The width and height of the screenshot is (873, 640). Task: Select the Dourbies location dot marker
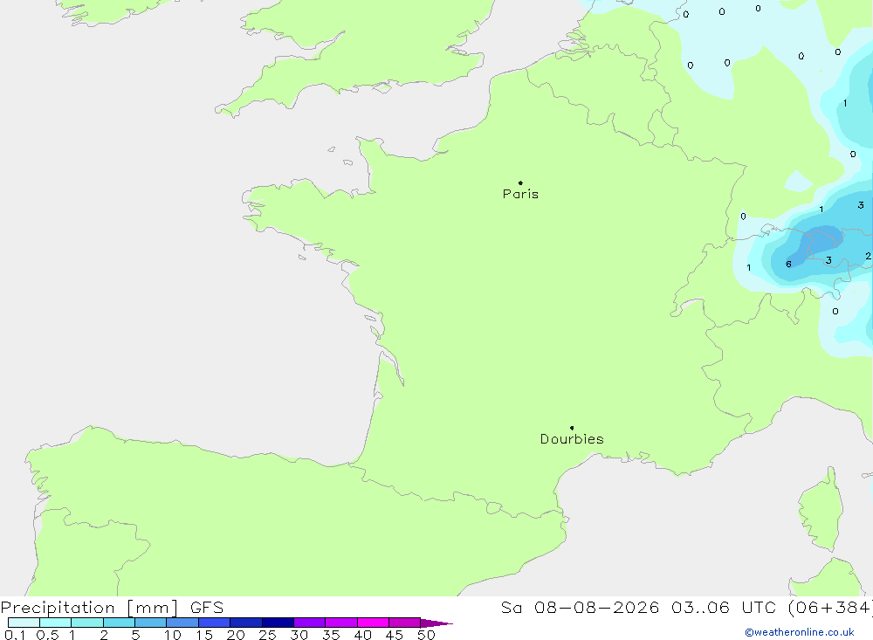572,428
